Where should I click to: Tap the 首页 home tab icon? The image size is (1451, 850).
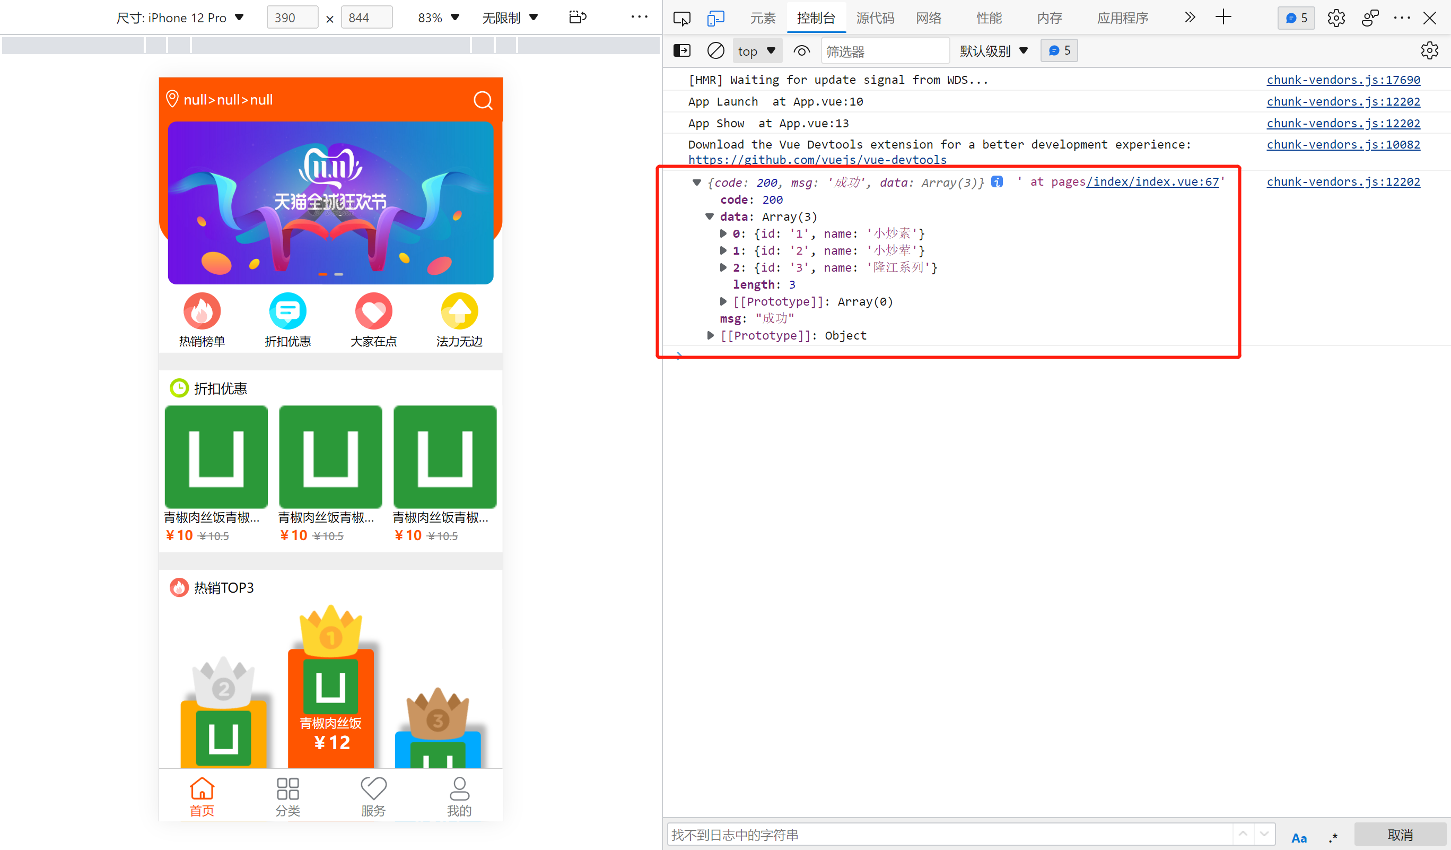click(202, 788)
